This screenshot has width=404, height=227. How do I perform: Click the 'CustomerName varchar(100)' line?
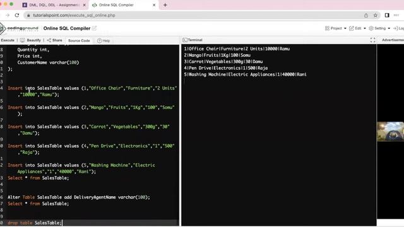click(x=48, y=62)
